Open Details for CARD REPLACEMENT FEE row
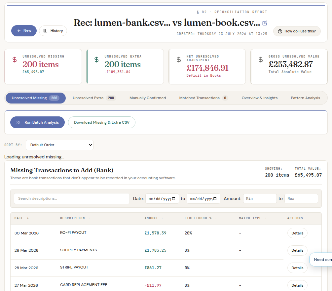This screenshot has height=291, width=332. pyautogui.click(x=297, y=285)
